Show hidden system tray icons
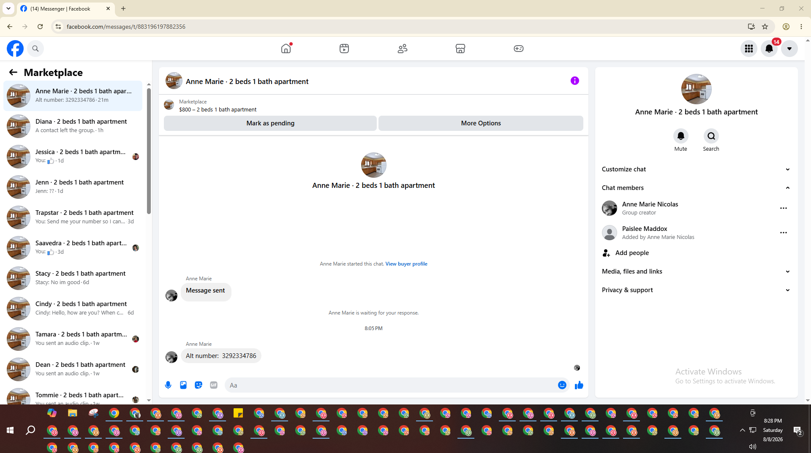This screenshot has height=453, width=811. [x=742, y=430]
